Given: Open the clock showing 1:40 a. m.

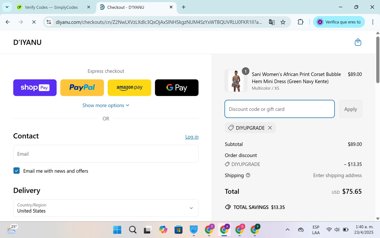Looking at the screenshot, I should tap(364, 230).
